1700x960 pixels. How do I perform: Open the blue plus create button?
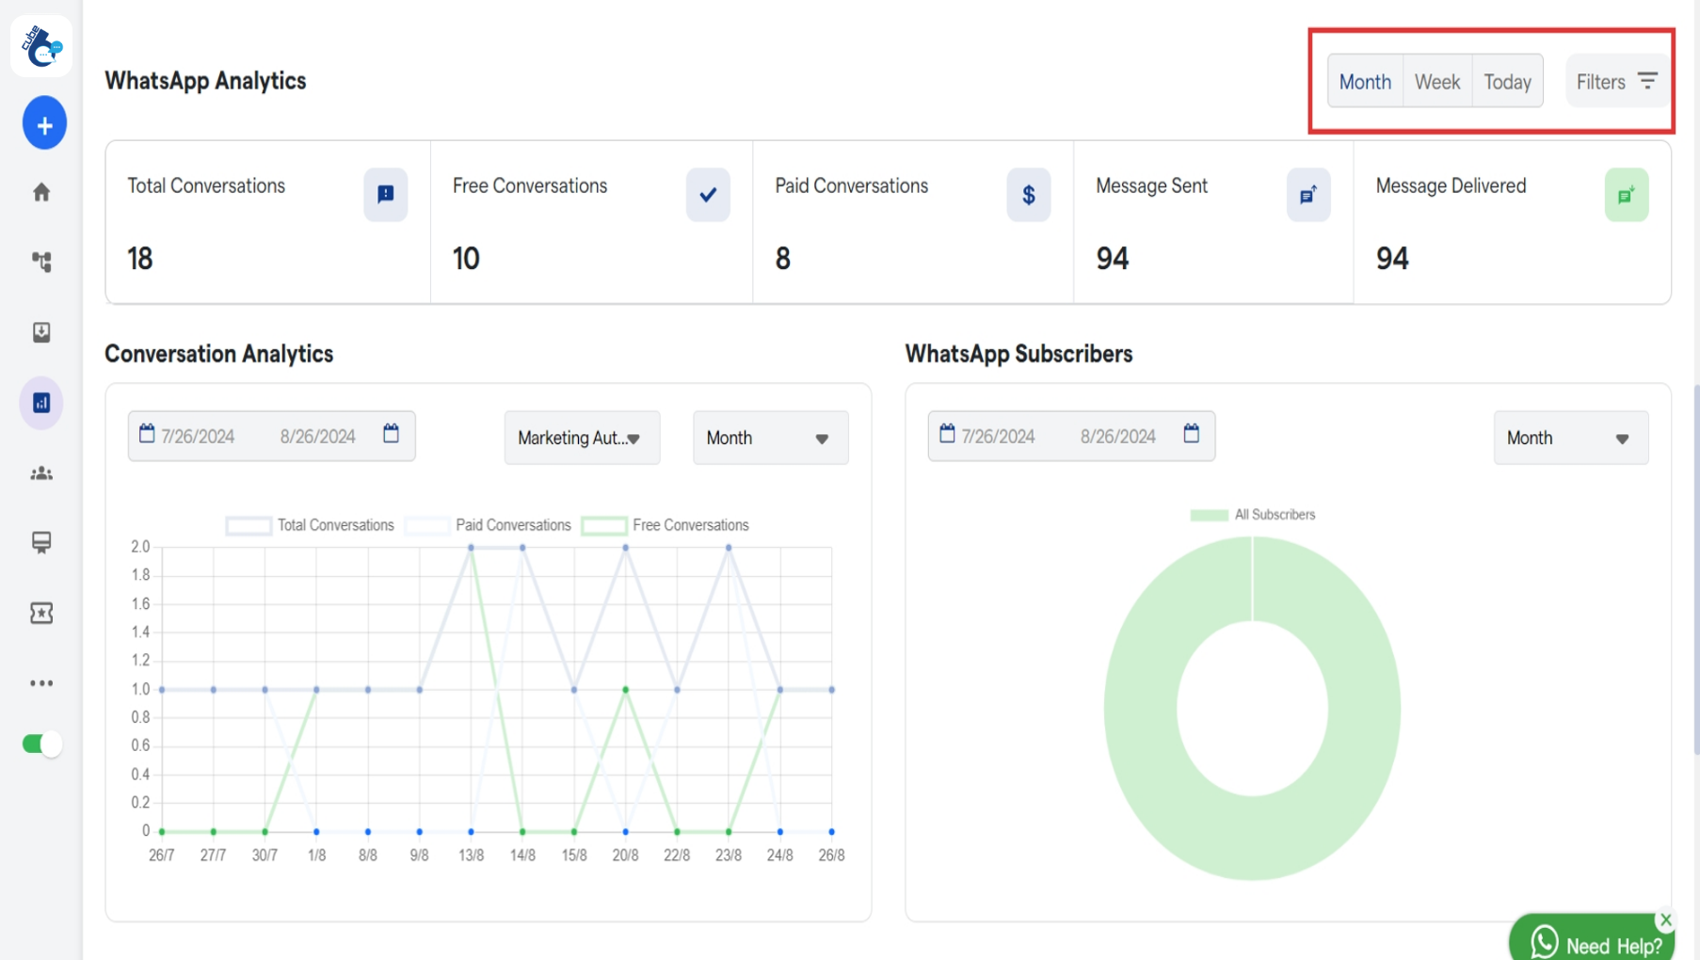coord(43,122)
